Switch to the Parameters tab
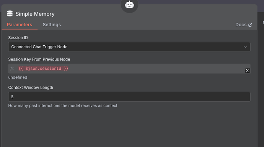 20,25
